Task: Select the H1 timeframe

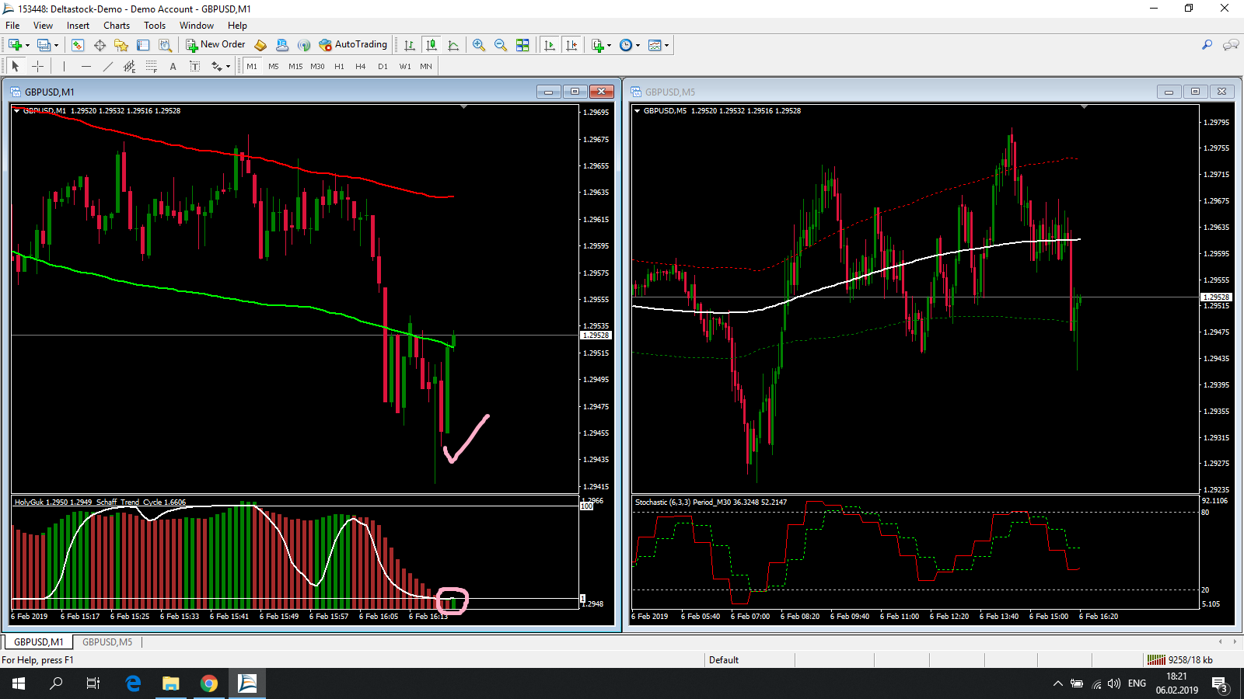Action: coord(339,66)
